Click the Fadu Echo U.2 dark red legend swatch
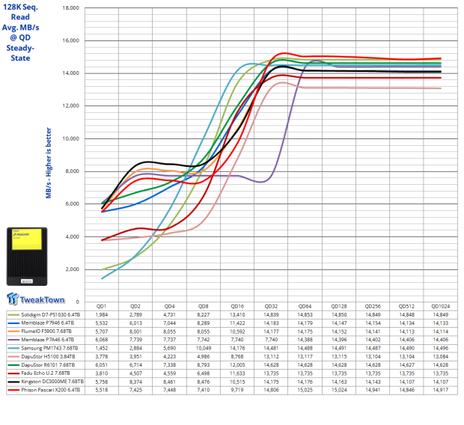This screenshot has width=464, height=425. [x=13, y=373]
